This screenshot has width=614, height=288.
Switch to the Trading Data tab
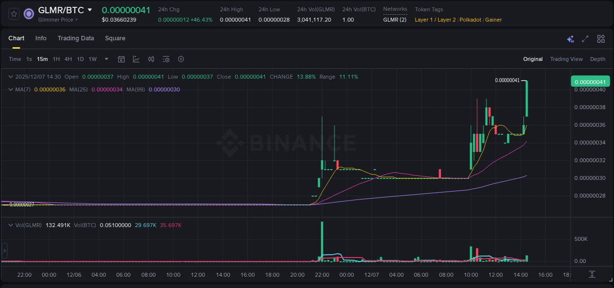coord(76,38)
